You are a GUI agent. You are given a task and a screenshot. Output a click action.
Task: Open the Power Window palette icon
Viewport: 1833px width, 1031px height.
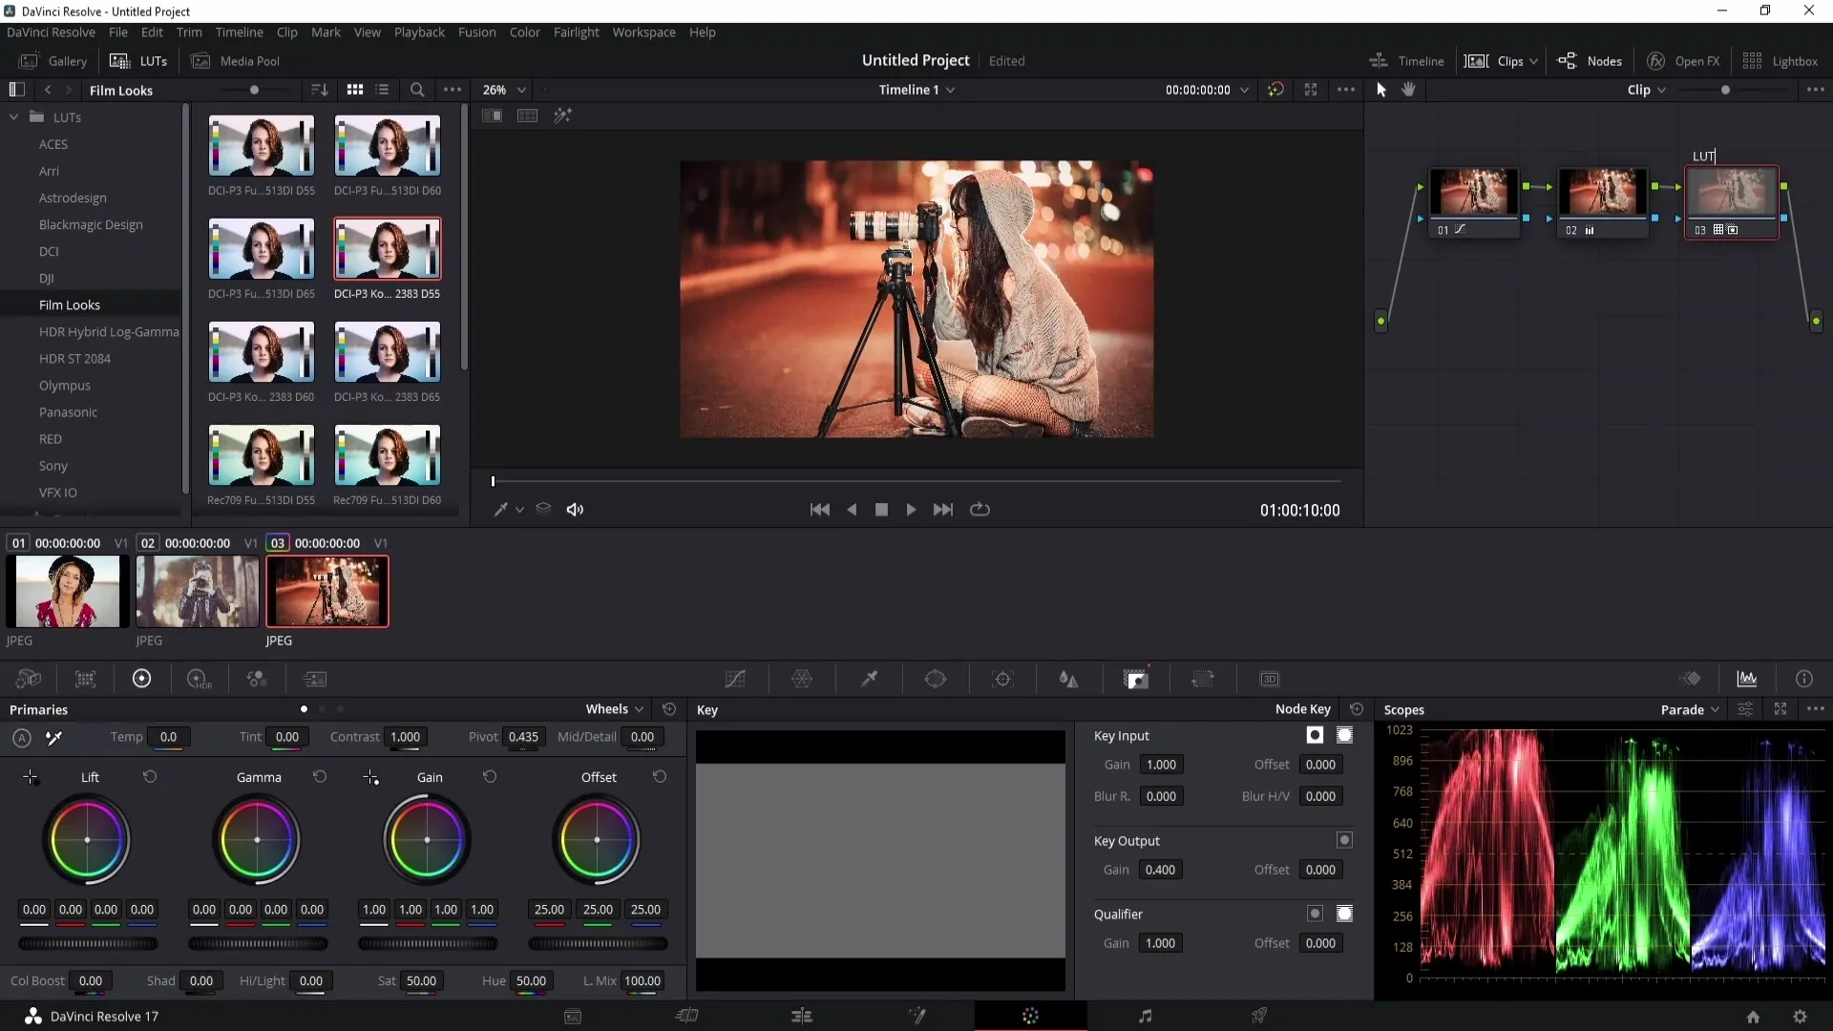[936, 679]
